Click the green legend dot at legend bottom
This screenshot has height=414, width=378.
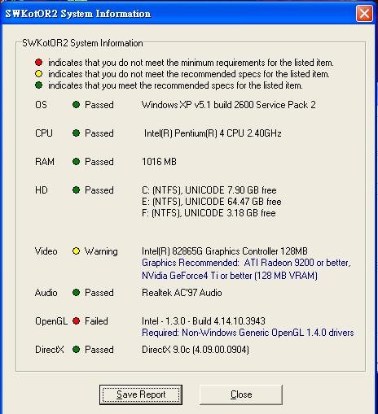tap(39, 85)
